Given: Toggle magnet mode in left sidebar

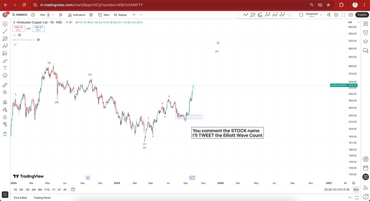Looking at the screenshot, I should [5, 102].
